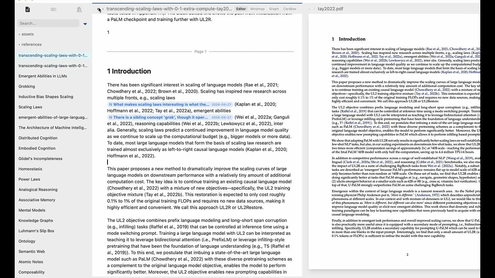Open the Mental Models note
The image size is (495, 278).
point(32,210)
